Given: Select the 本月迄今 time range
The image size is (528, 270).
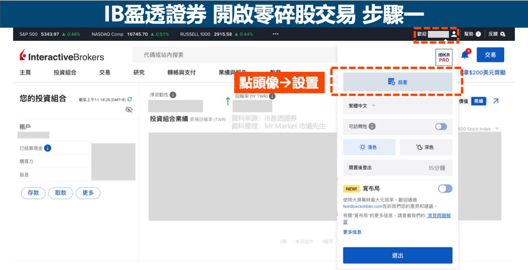Looking at the screenshot, I should click(304, 241).
